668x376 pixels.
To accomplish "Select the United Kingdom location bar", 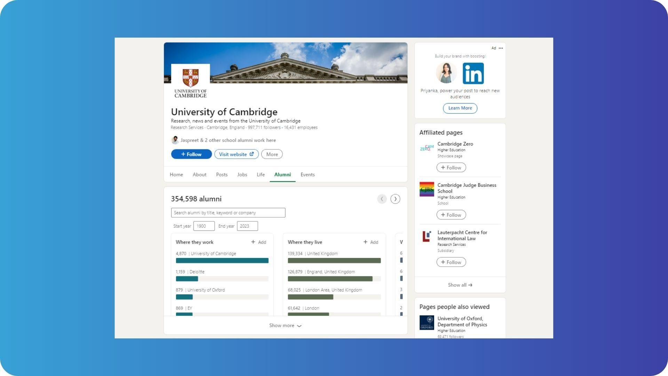I will point(334,261).
